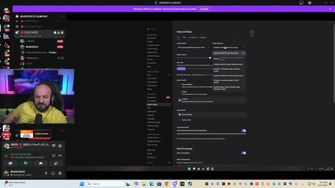
Task: Choose Speakers RODECaster Duo Main Stereo option
Action: (x=229, y=76)
